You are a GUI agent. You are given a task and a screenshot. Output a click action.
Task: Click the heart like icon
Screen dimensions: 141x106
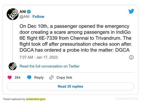point(10,77)
